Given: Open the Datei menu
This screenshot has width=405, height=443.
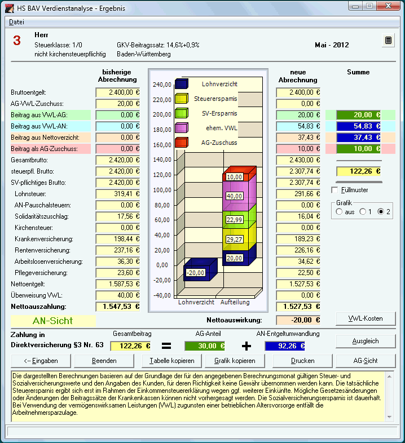Looking at the screenshot, I should pyautogui.click(x=17, y=22).
